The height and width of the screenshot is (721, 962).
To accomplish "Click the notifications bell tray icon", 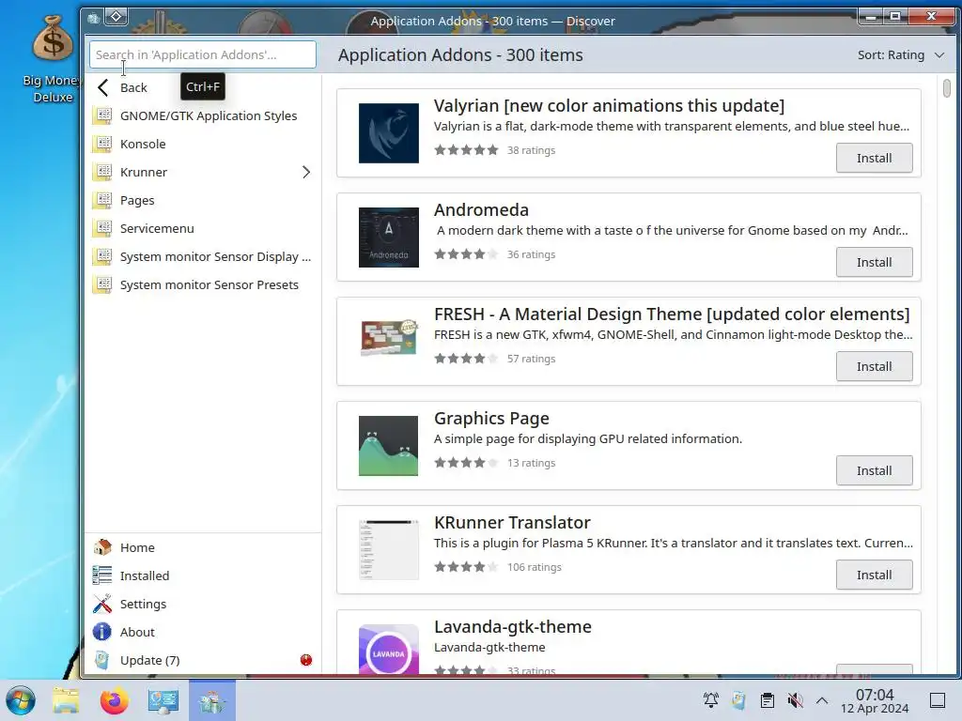I will [x=711, y=700].
